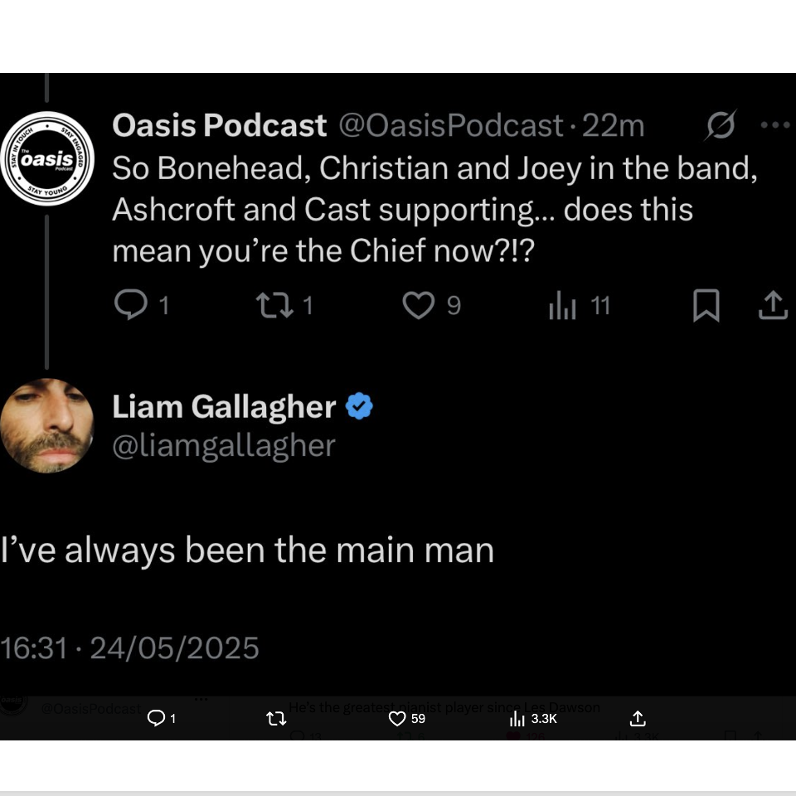Open the Oasis Podcast profile picture

tap(47, 158)
